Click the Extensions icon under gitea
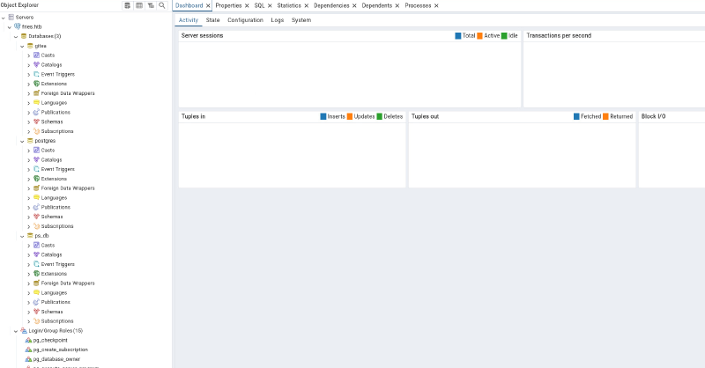This screenshot has height=368, width=705. click(36, 84)
